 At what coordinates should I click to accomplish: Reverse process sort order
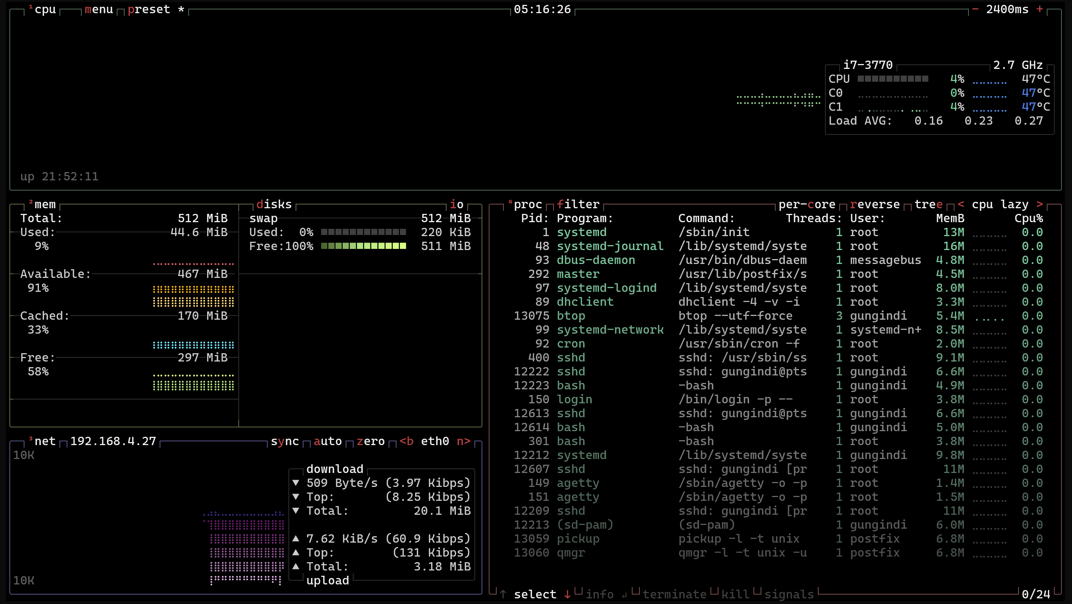[x=875, y=204]
